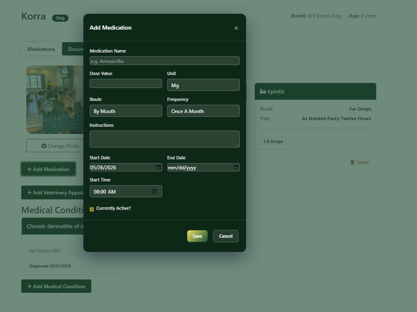Save the new medication
The height and width of the screenshot is (312, 417).
197,236
